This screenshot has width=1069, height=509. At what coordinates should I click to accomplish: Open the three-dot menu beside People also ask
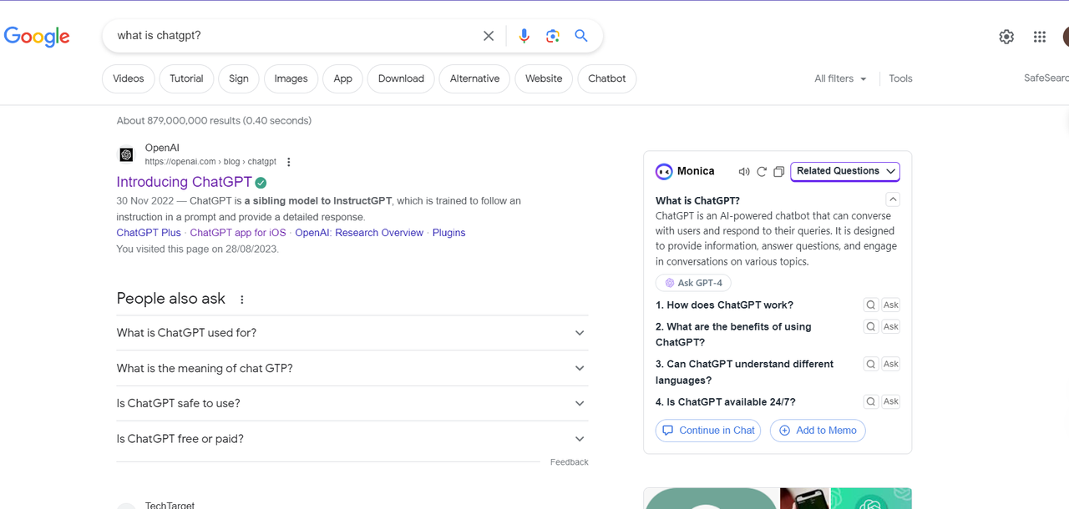coord(242,300)
